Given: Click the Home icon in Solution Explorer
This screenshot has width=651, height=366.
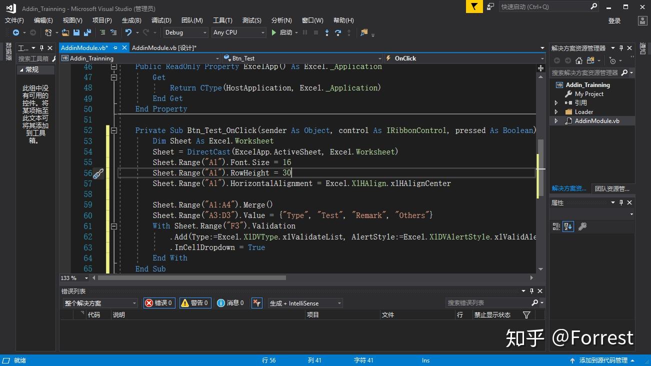Looking at the screenshot, I should pyautogui.click(x=578, y=60).
